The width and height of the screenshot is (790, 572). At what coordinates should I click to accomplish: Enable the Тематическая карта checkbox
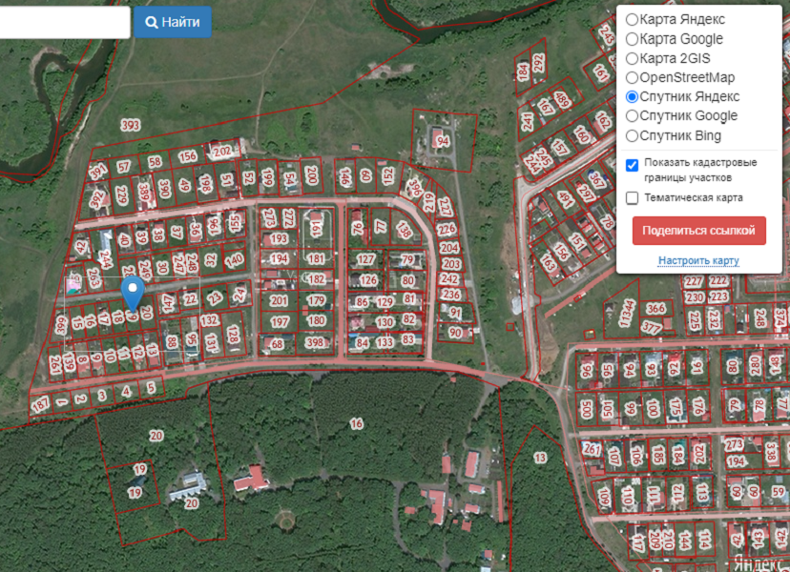click(632, 198)
